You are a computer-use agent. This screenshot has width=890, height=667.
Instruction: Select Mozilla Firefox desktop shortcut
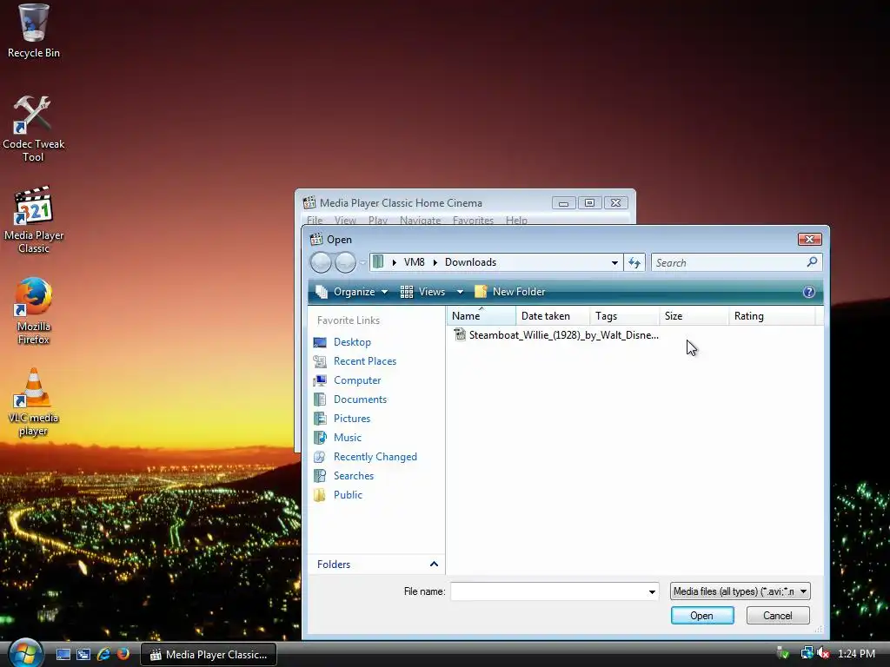point(33,311)
